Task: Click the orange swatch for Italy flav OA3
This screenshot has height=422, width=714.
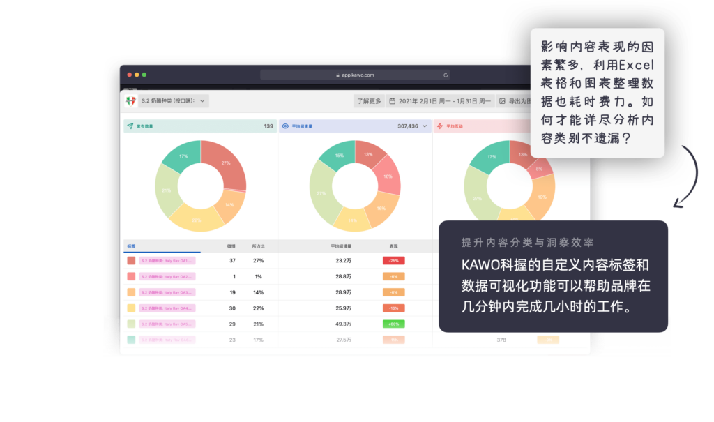Action: click(131, 292)
